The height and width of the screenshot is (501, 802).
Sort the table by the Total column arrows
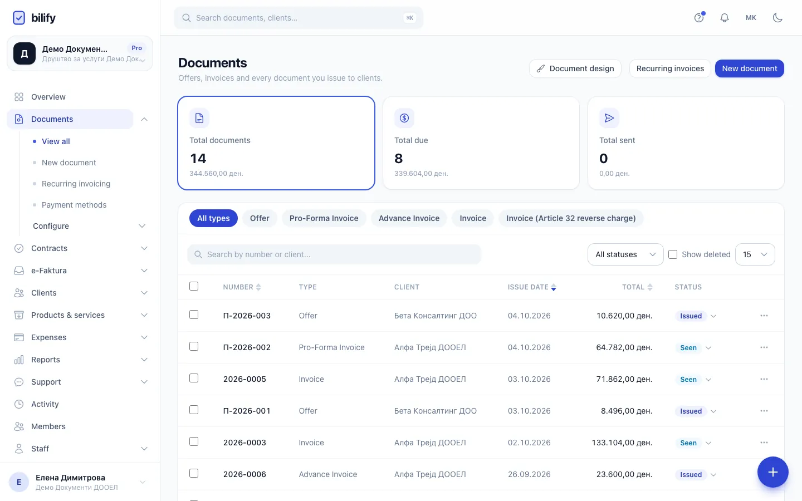(650, 287)
